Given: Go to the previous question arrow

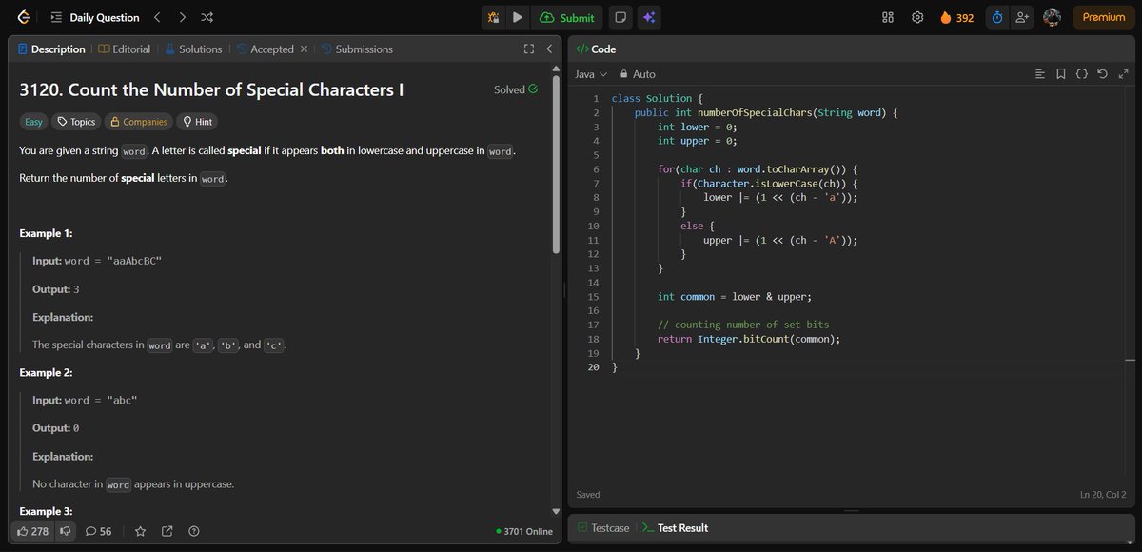Looking at the screenshot, I should [x=158, y=17].
